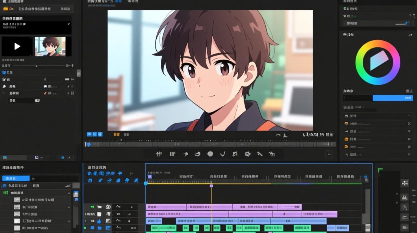Click the checkmark icon in the preview toolbar
417x233 pixels.
[222, 154]
